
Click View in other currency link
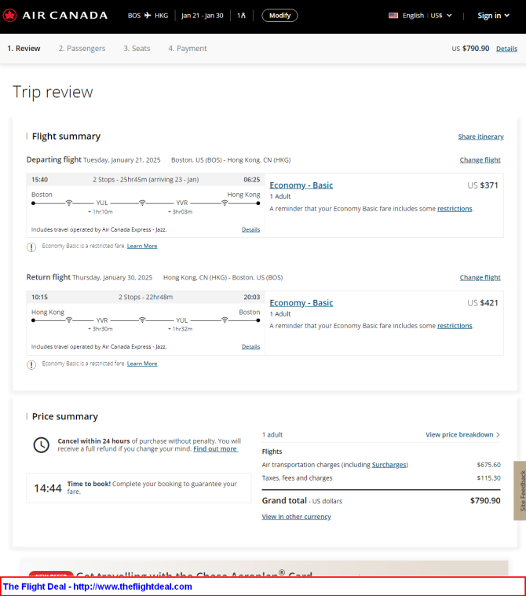click(297, 517)
